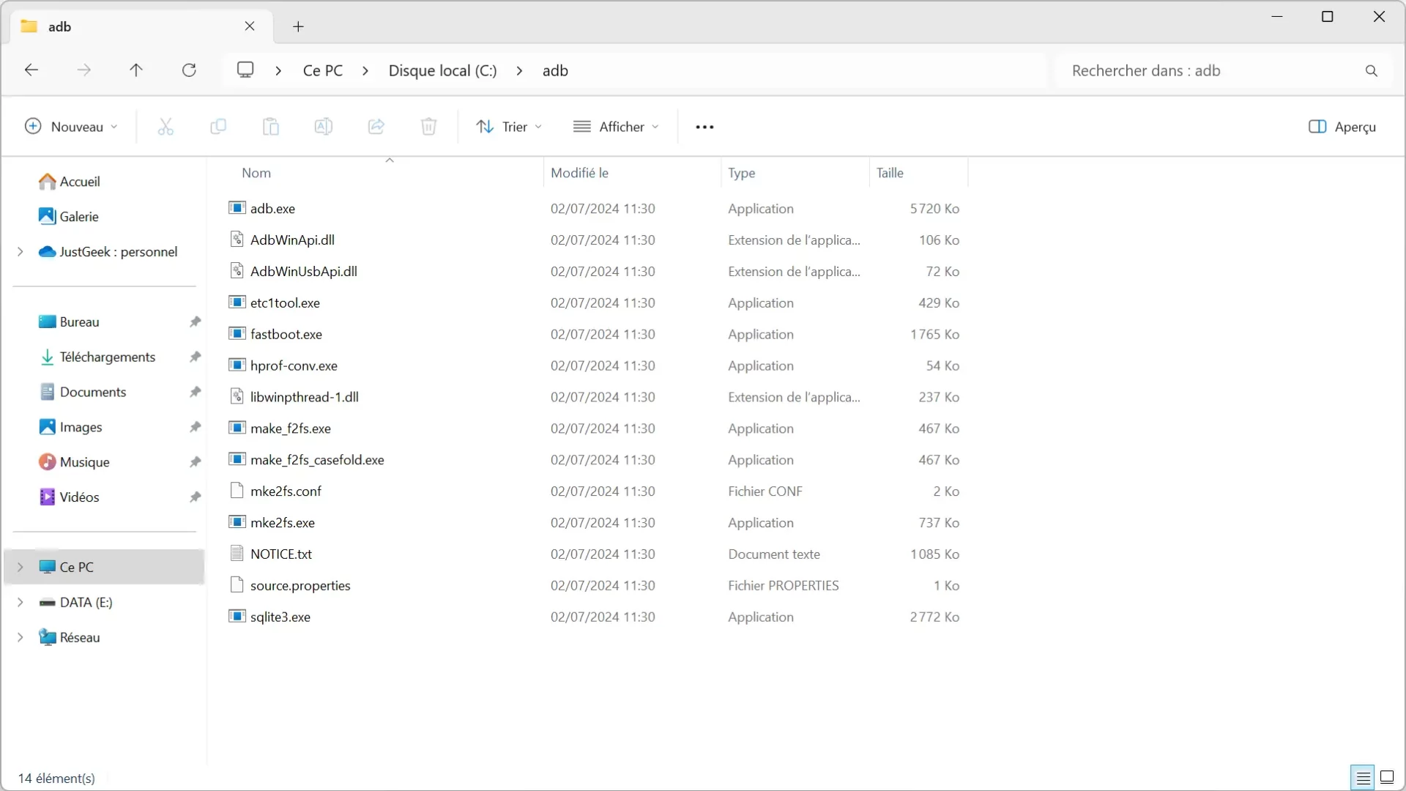Open hprof-conv.exe application
This screenshot has height=791, width=1406.
click(x=294, y=365)
